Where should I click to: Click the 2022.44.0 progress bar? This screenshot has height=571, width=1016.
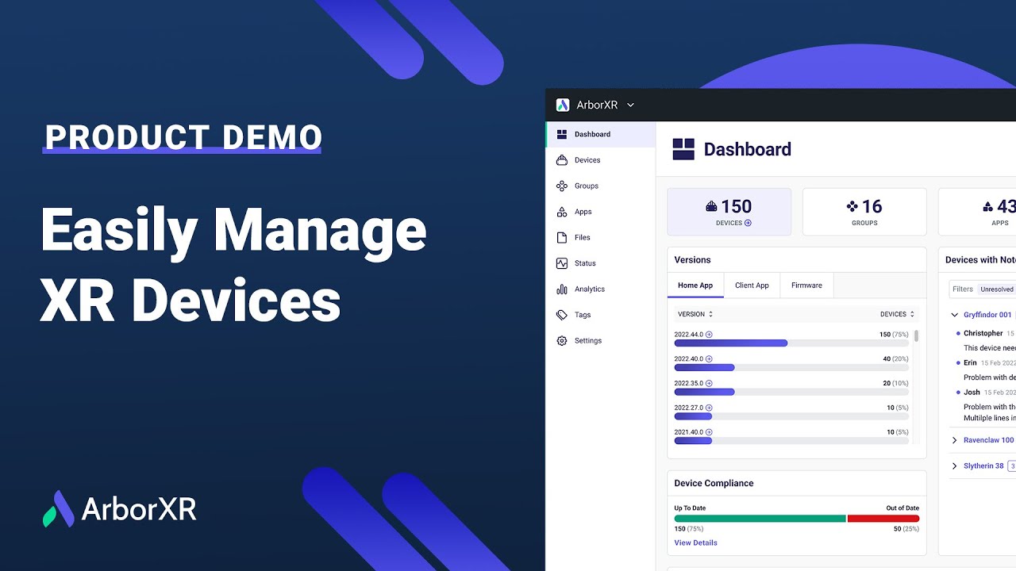coord(791,343)
